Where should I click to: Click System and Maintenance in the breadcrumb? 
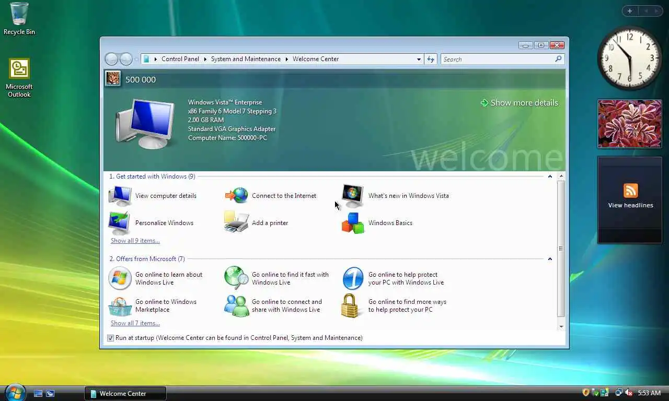point(246,59)
